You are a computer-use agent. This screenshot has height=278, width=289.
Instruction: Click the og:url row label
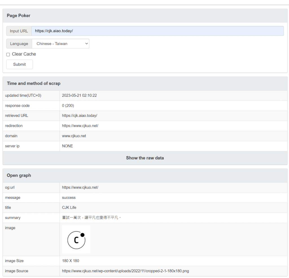[10, 187]
